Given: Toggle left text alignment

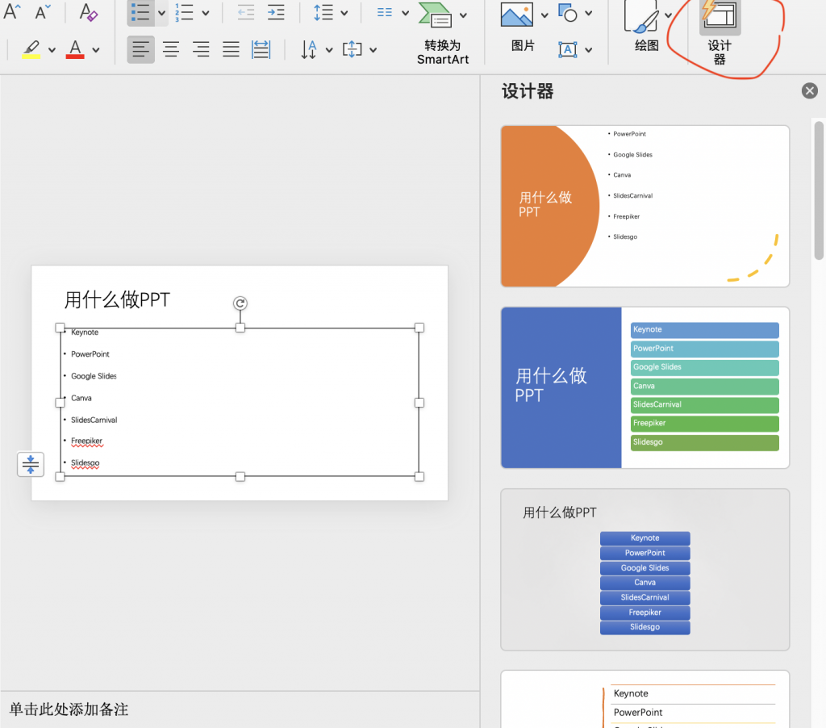Looking at the screenshot, I should (141, 50).
